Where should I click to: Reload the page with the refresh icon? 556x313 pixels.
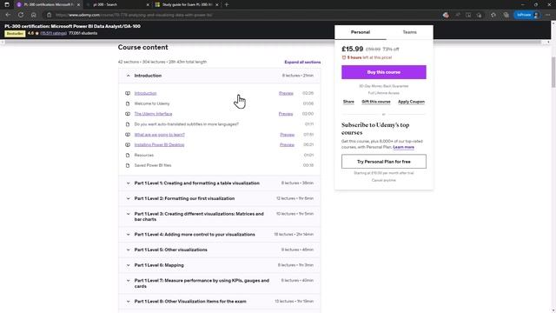[x=21, y=15]
